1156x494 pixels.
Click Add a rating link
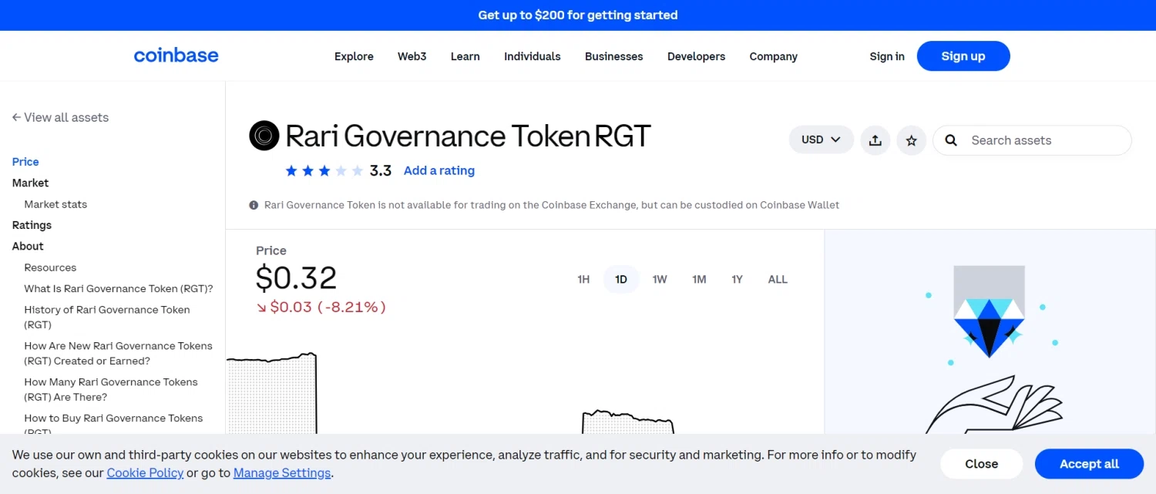(439, 171)
